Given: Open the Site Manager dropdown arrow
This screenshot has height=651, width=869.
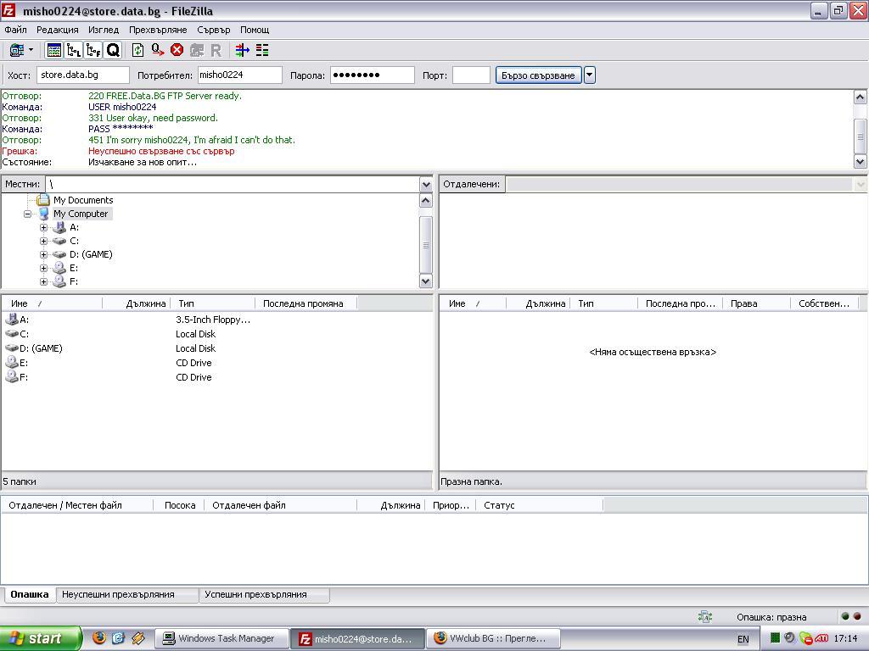Looking at the screenshot, I should pos(31,50).
